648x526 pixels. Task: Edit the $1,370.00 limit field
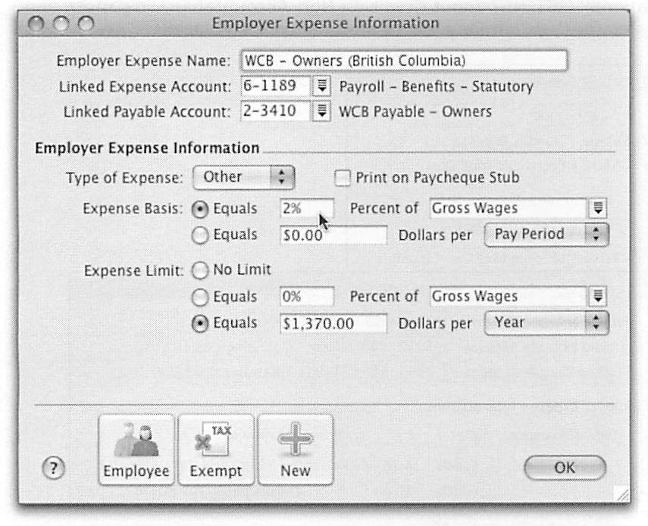pyautogui.click(x=333, y=323)
